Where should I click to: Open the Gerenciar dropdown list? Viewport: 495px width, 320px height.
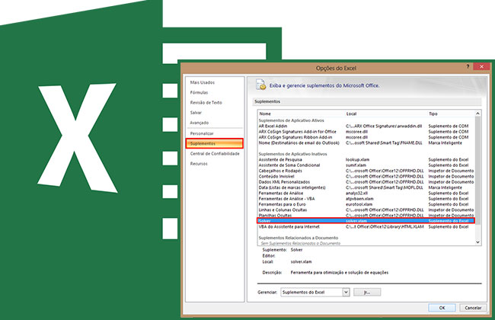click(346, 293)
